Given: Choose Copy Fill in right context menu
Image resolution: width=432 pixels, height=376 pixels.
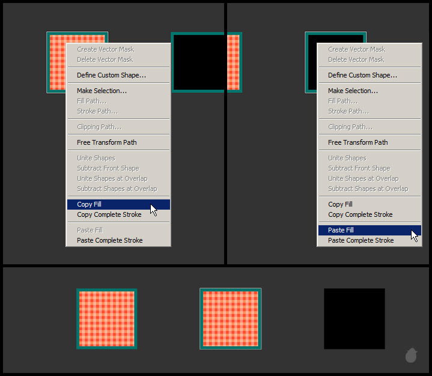Looking at the screenshot, I should pyautogui.click(x=370, y=204).
